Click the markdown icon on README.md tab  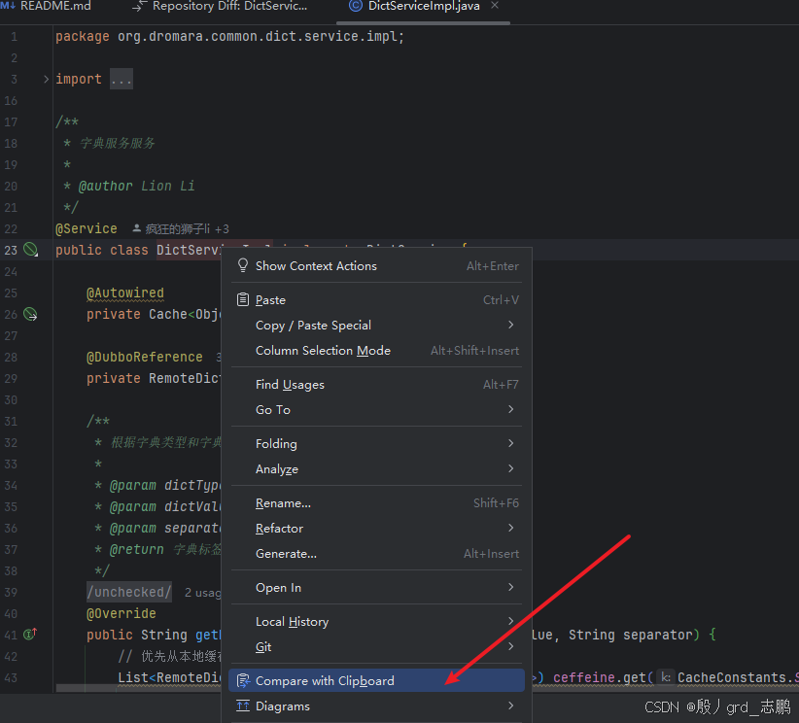click(8, 6)
